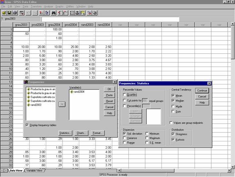Click the vertical scrollbar down arrow
The width and height of the screenshot is (235, 177).
click(x=233, y=167)
